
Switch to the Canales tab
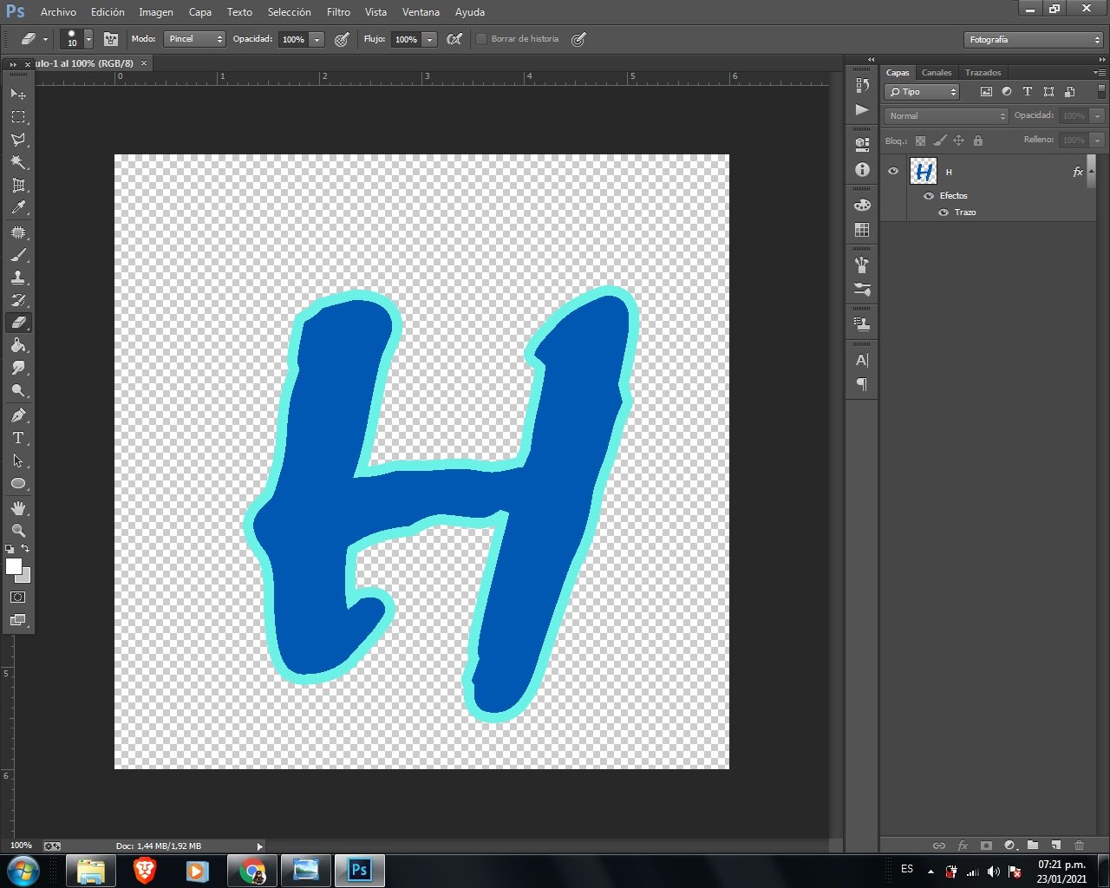937,73
